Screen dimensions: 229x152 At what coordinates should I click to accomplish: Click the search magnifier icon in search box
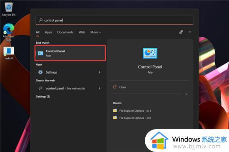[41, 20]
